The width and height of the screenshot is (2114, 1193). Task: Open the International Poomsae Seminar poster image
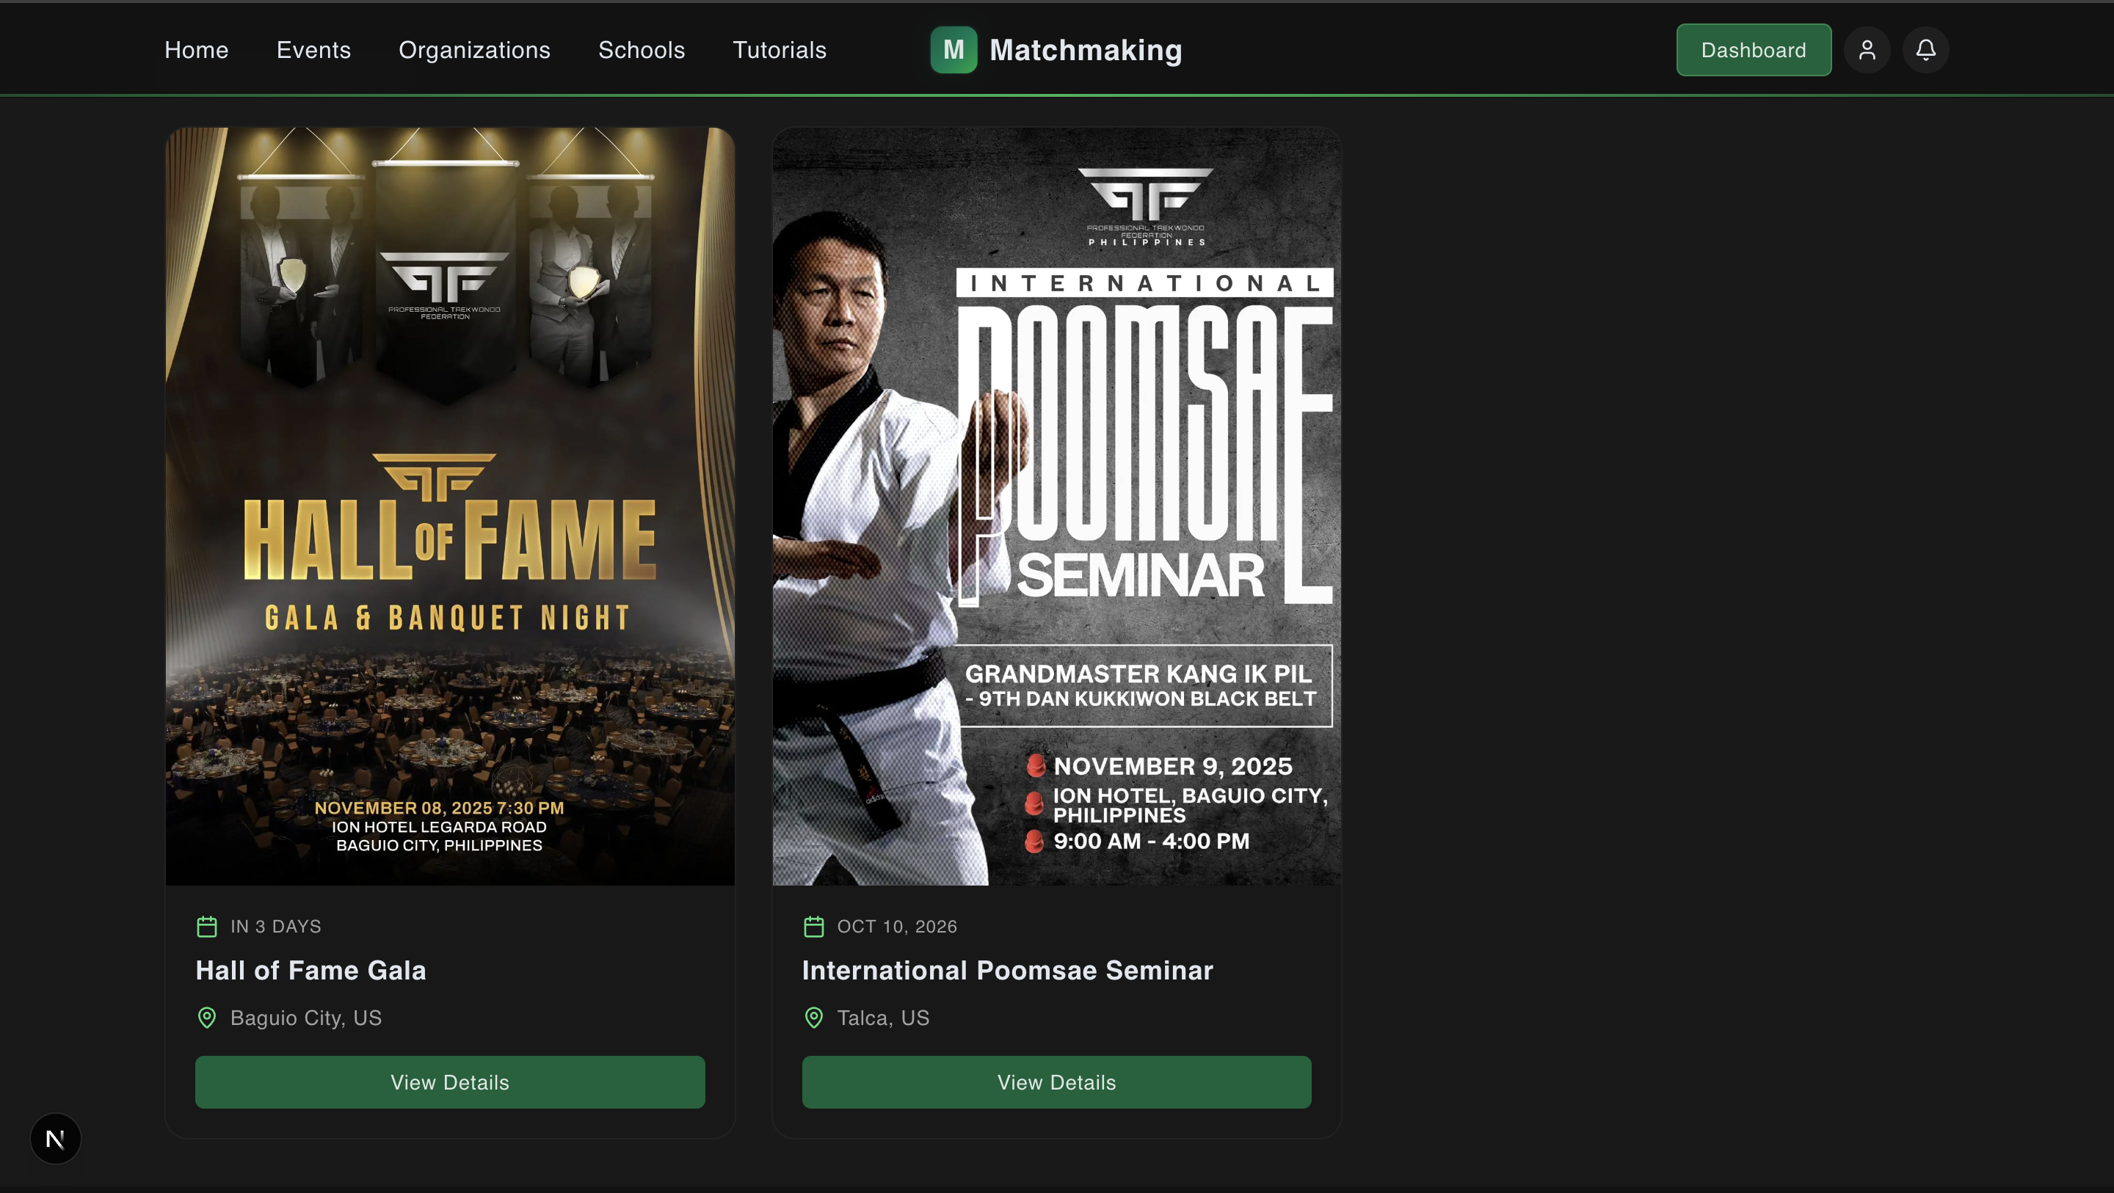tap(1056, 506)
